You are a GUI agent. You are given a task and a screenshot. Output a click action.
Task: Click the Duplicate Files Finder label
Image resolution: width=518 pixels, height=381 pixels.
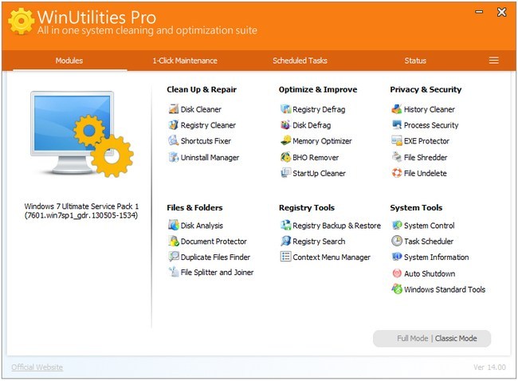tap(215, 257)
